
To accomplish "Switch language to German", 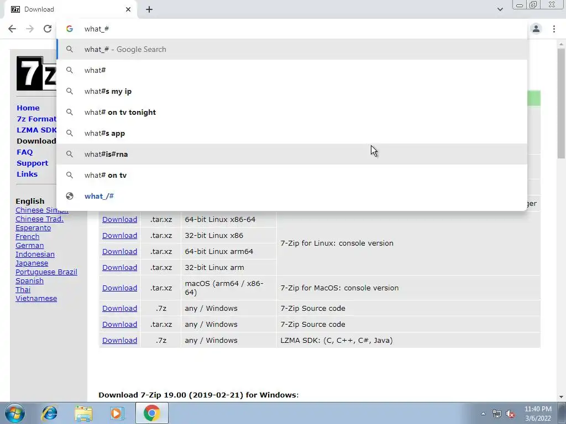I will point(30,246).
